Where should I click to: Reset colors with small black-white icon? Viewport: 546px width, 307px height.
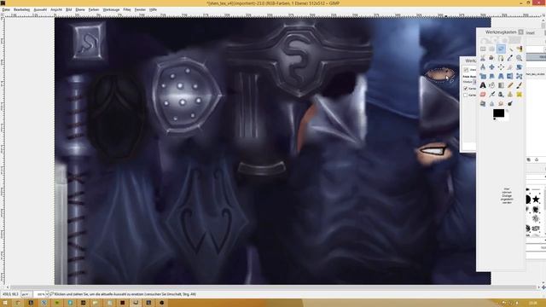495,119
